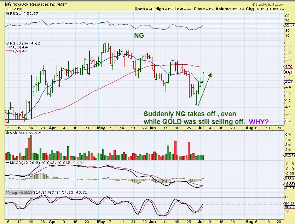Screen dimensions: 295x224
Task: Click the MACD black line legend marker
Action: (x=7, y=163)
